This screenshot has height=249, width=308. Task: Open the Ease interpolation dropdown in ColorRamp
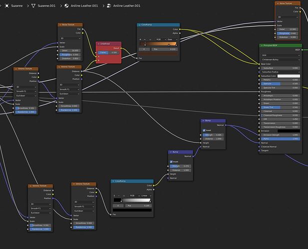(x=172, y=39)
